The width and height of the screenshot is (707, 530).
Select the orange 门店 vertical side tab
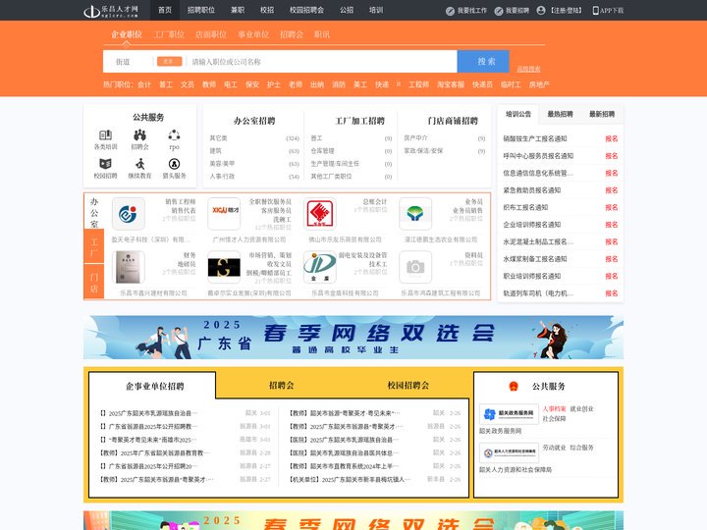(94, 282)
